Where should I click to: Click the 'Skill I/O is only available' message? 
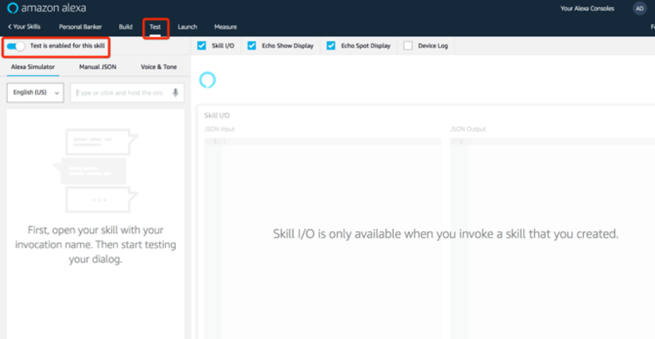(x=445, y=233)
